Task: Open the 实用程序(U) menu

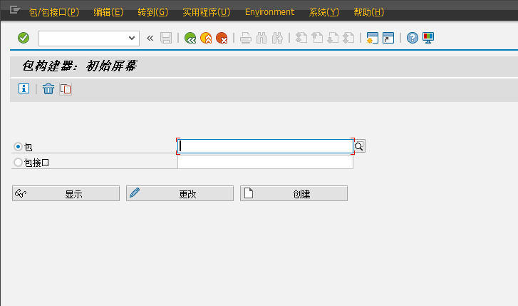Action: [207, 12]
